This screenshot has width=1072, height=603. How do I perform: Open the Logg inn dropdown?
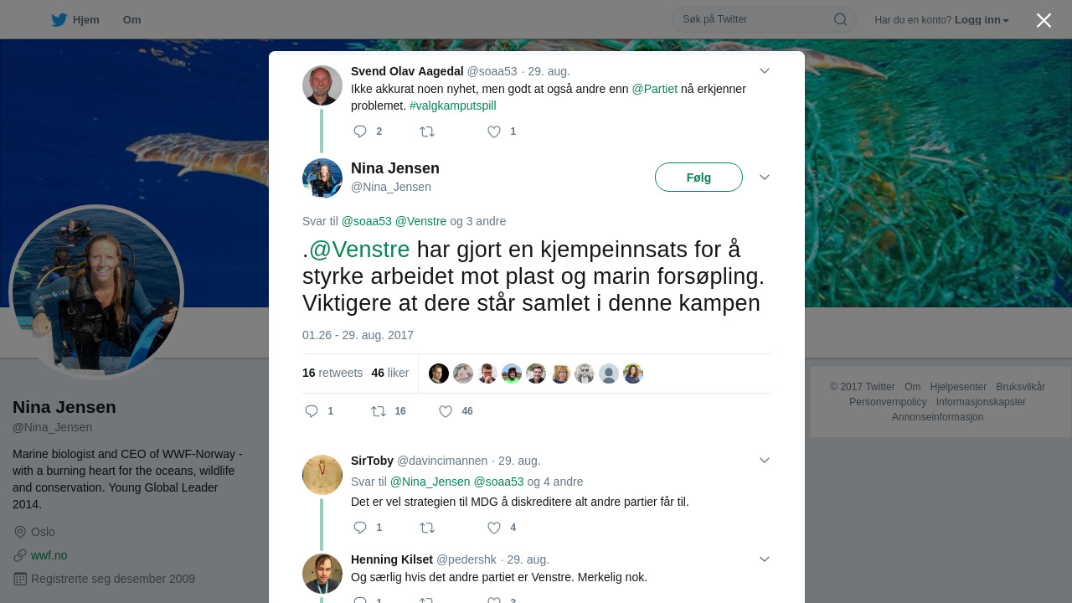tap(982, 20)
